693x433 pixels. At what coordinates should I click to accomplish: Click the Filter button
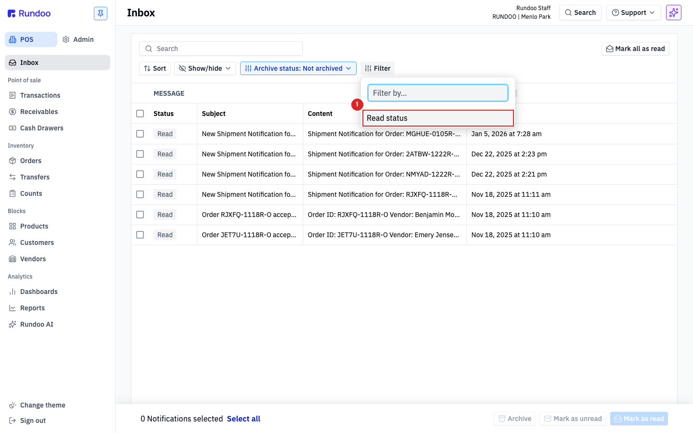pos(377,68)
